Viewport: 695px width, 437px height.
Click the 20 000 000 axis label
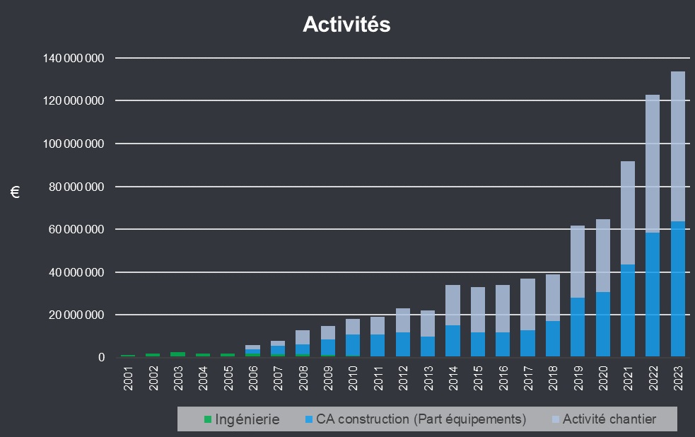coord(76,315)
